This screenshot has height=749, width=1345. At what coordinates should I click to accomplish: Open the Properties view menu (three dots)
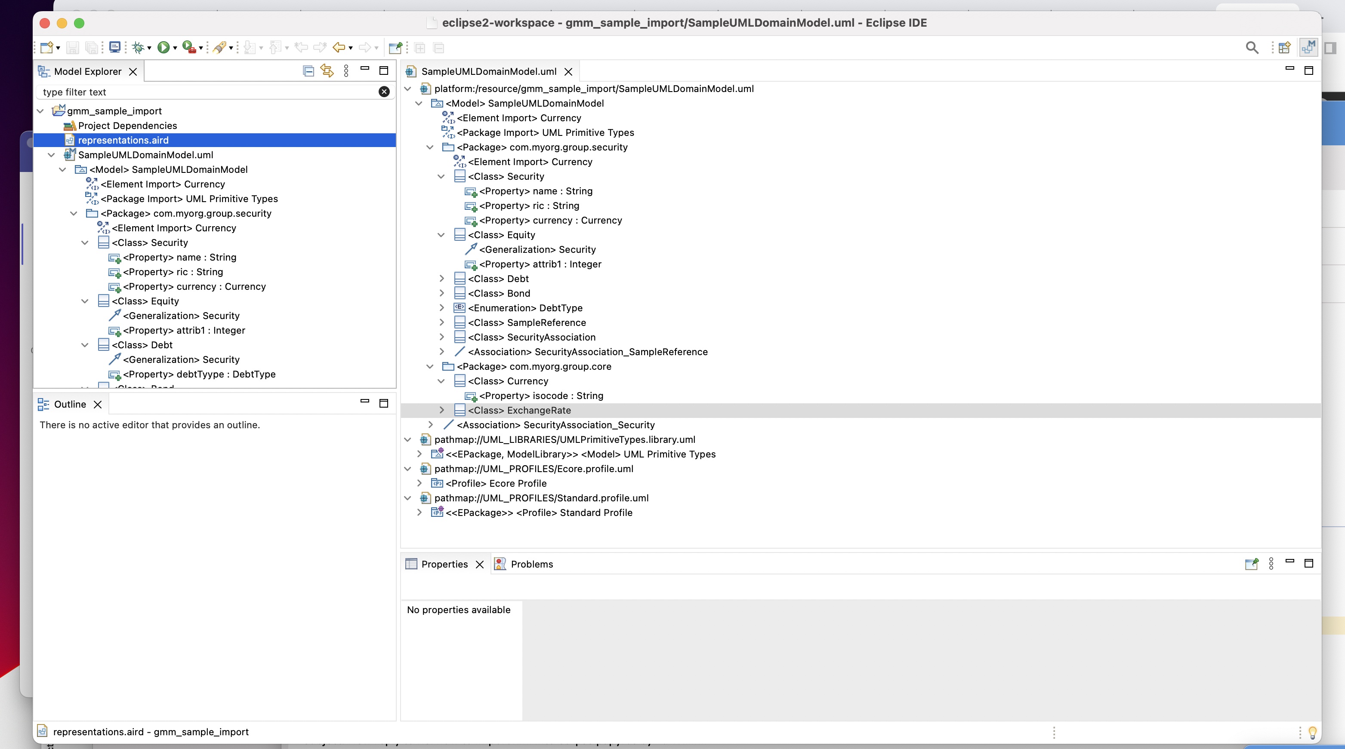pos(1271,563)
